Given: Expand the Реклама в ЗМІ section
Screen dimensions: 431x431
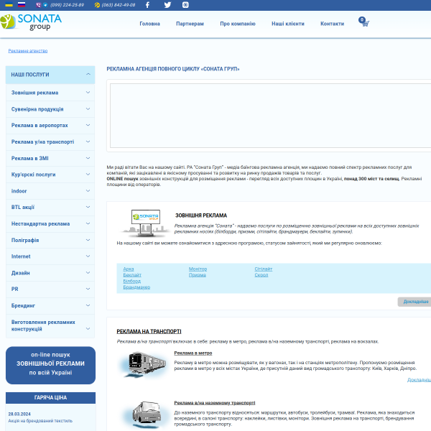Looking at the screenshot, I should [x=50, y=158].
